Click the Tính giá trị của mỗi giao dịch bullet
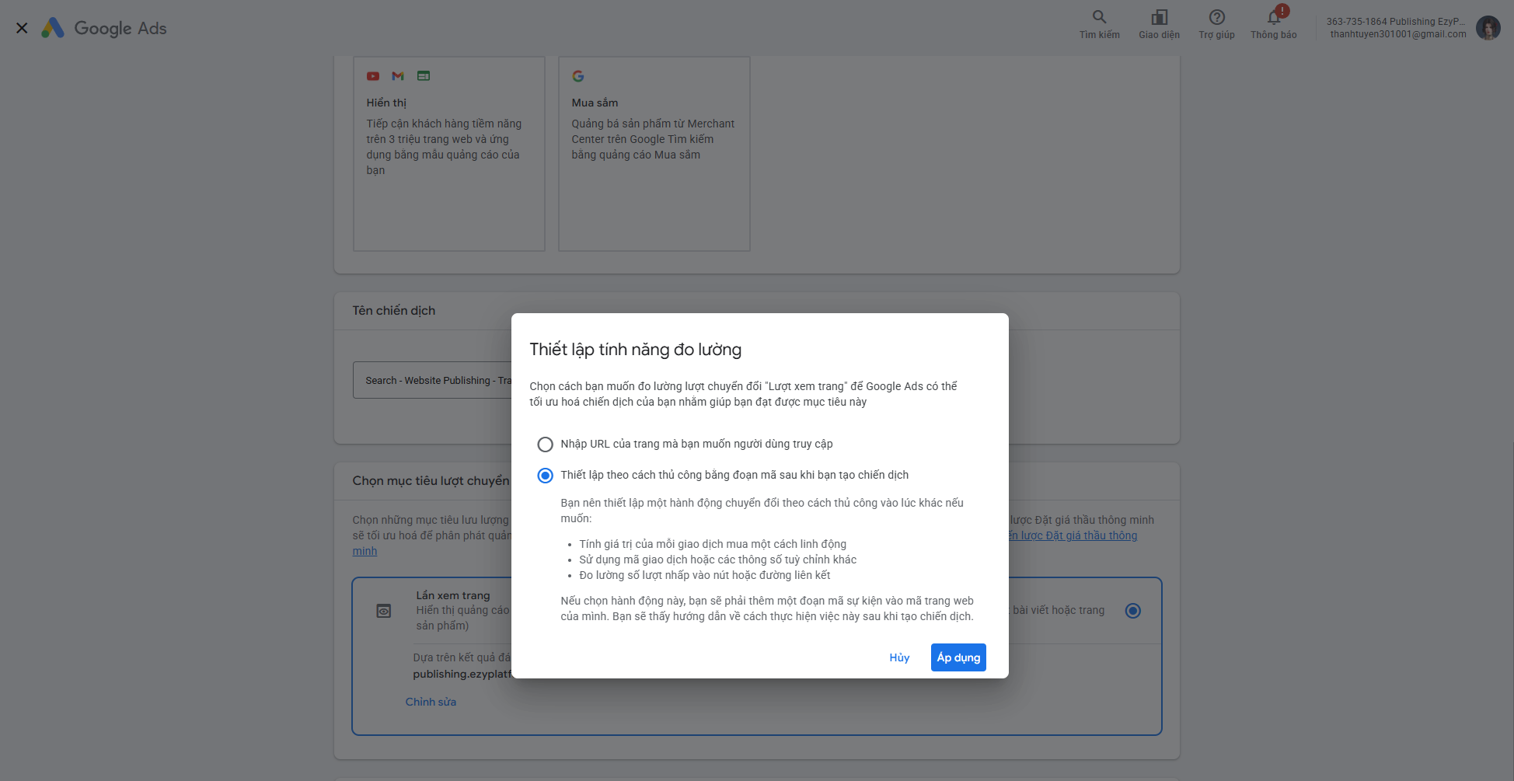Screen dimensions: 1514x781 (713, 544)
